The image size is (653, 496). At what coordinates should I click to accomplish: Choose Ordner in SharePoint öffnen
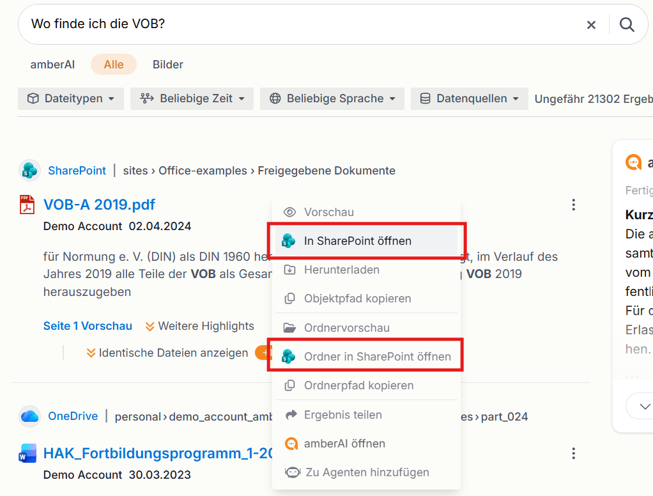pyautogui.click(x=366, y=357)
